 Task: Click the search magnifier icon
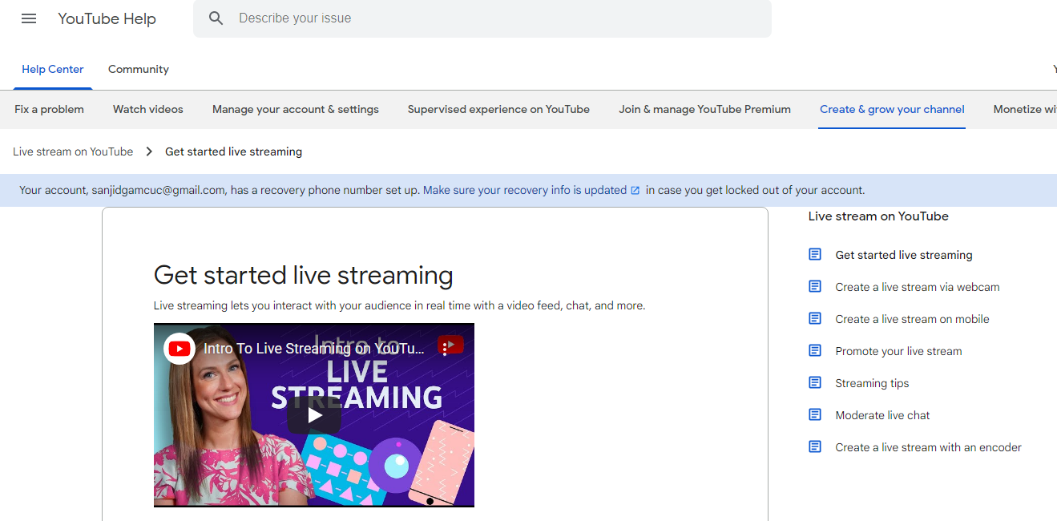216,18
